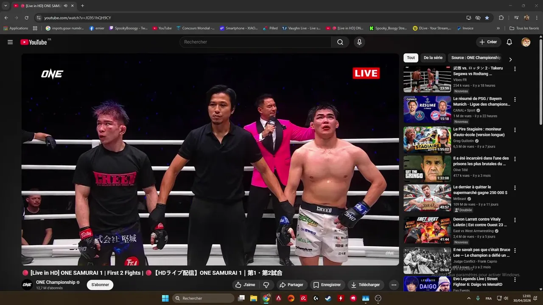Open File Explorer from the taskbar
The image size is (543, 305).
click(254, 298)
